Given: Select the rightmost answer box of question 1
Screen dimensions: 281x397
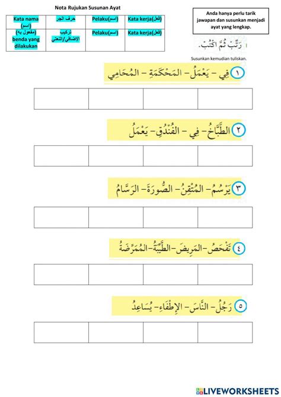Looking at the screenshot, I should pos(225,99).
